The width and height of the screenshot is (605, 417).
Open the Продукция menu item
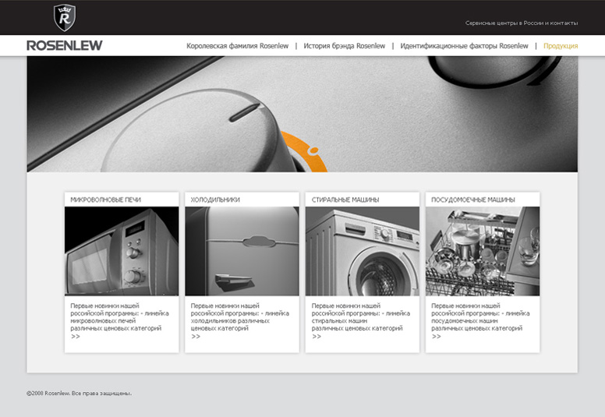(561, 46)
